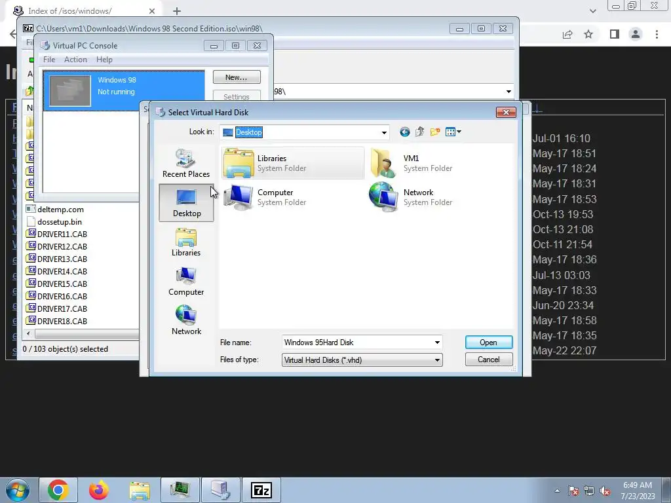671x503 pixels.
Task: Select DRIVER12.CAB in 7-Zip list
Action: 62,246
